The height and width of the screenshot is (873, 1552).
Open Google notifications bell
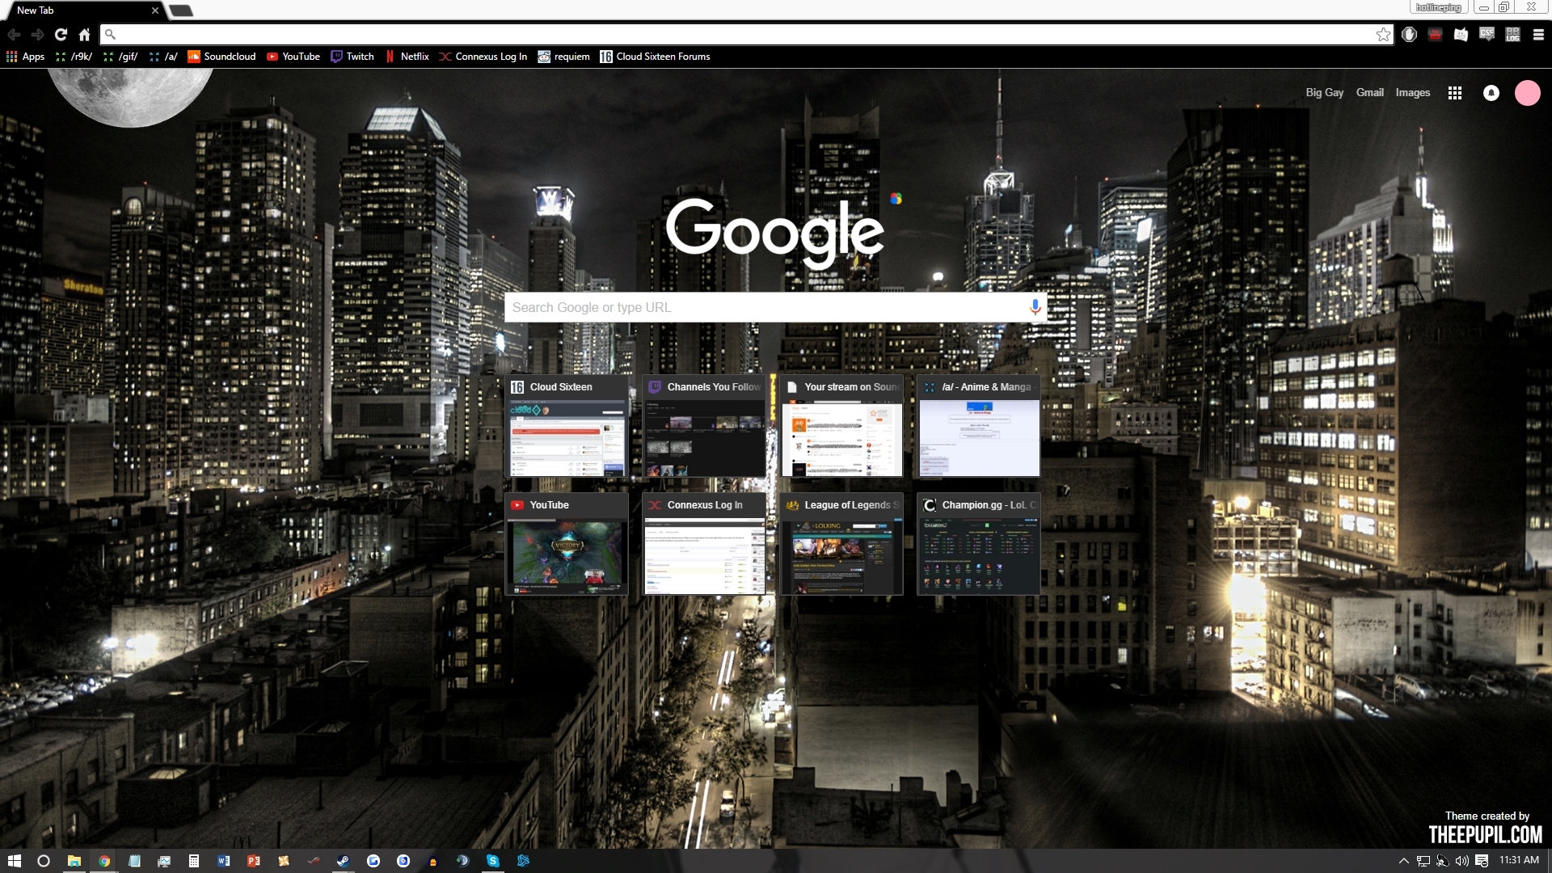[1491, 93]
